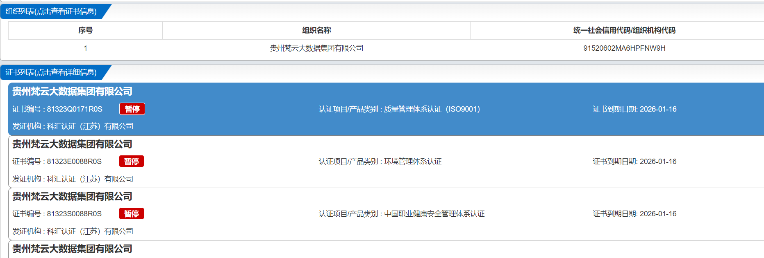Click credit code 91520602MA6HPFNW9H
Screen dimensions: 764x258
coord(624,48)
